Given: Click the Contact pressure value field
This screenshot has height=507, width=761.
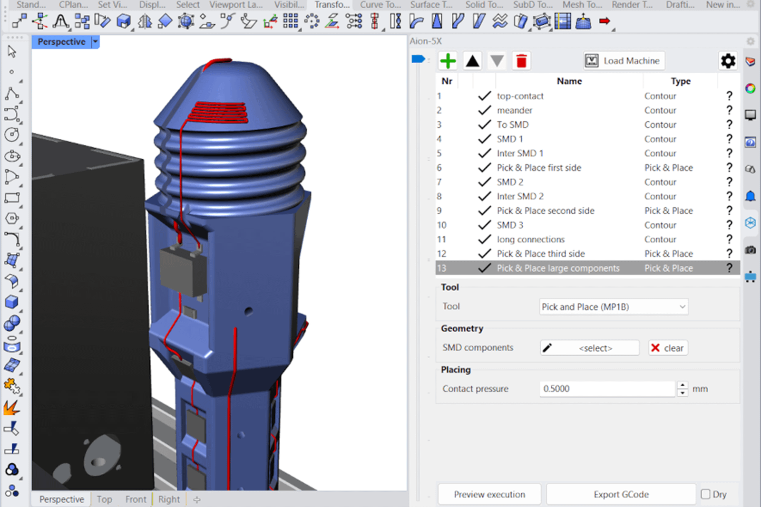Looking at the screenshot, I should pyautogui.click(x=606, y=389).
